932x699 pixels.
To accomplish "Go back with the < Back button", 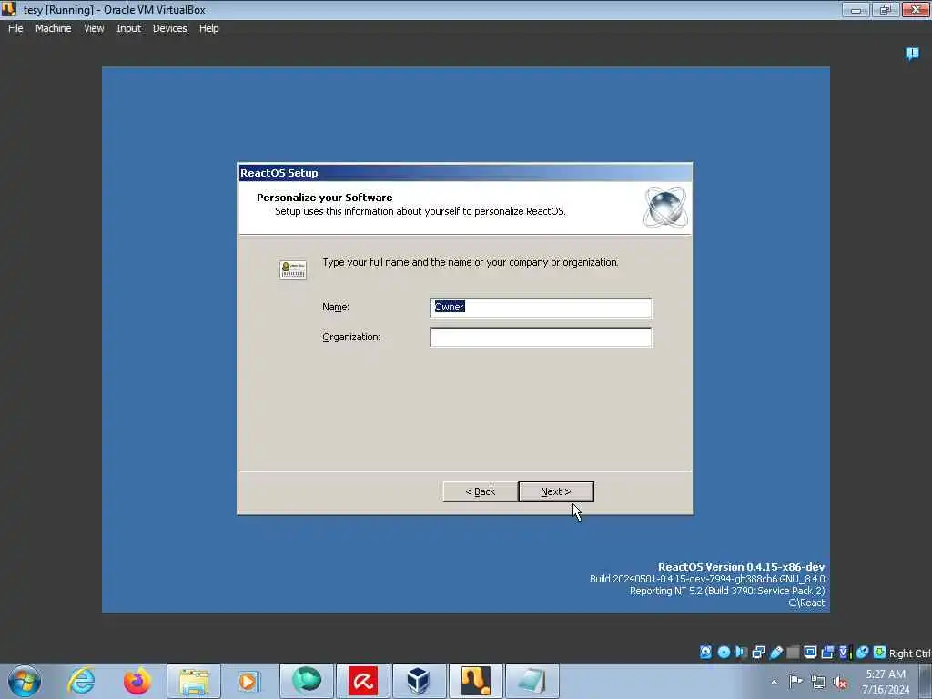I will [481, 491].
